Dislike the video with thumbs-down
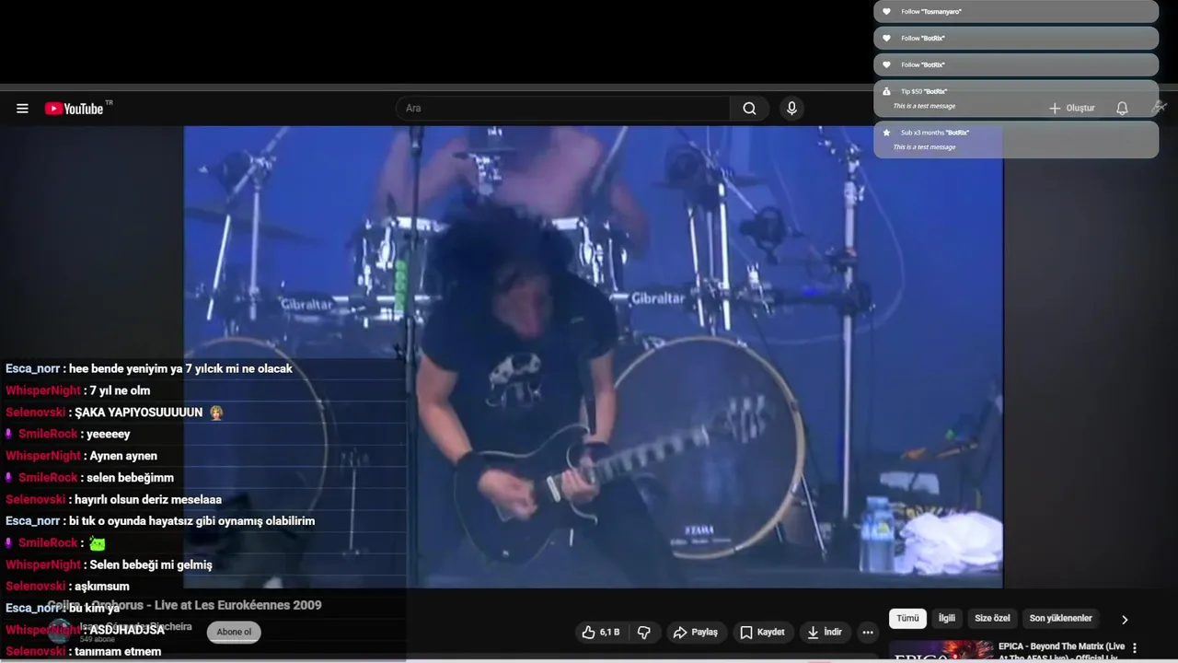 point(644,633)
